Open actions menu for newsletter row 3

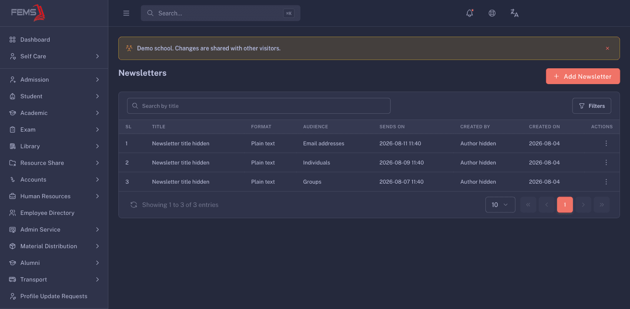coord(606,182)
